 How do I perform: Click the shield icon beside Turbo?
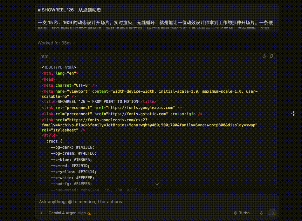pyautogui.click(x=235, y=213)
